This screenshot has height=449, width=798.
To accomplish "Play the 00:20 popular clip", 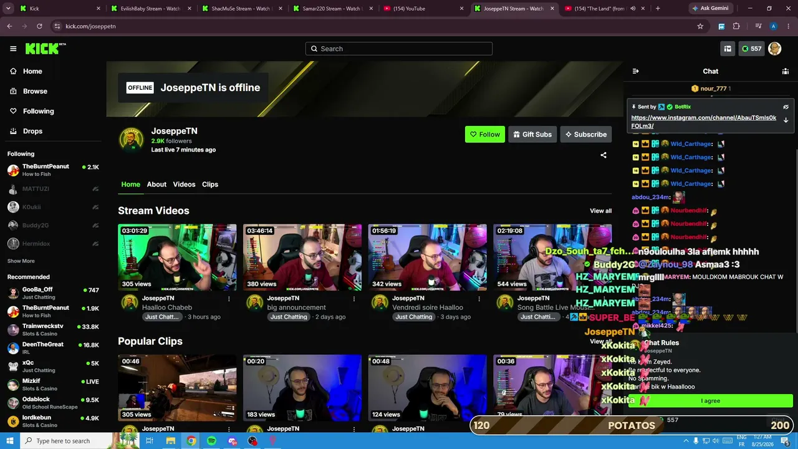I will pyautogui.click(x=302, y=388).
